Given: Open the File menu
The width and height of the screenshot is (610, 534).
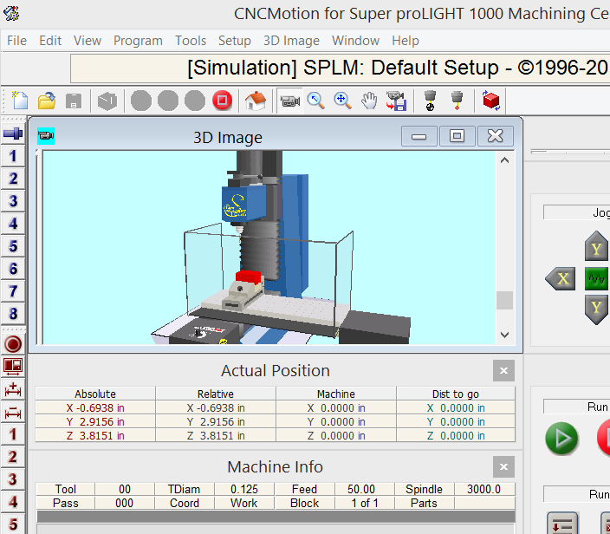Looking at the screenshot, I should tap(16, 41).
